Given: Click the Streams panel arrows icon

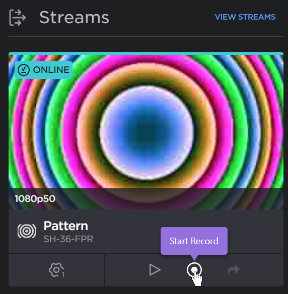Looking at the screenshot, I should click(x=17, y=18).
